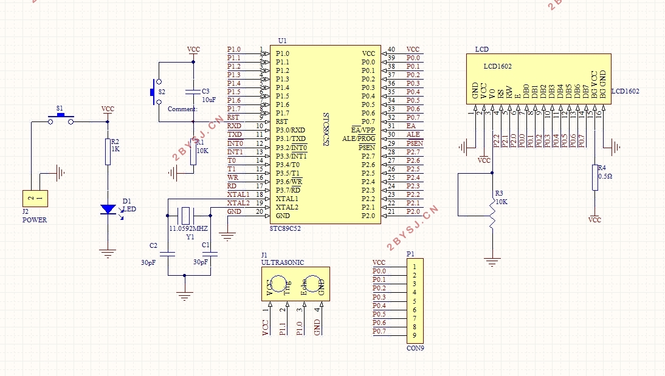Click the ULTRASONIC sensor J1 component
665x376 pixels.
click(295, 284)
